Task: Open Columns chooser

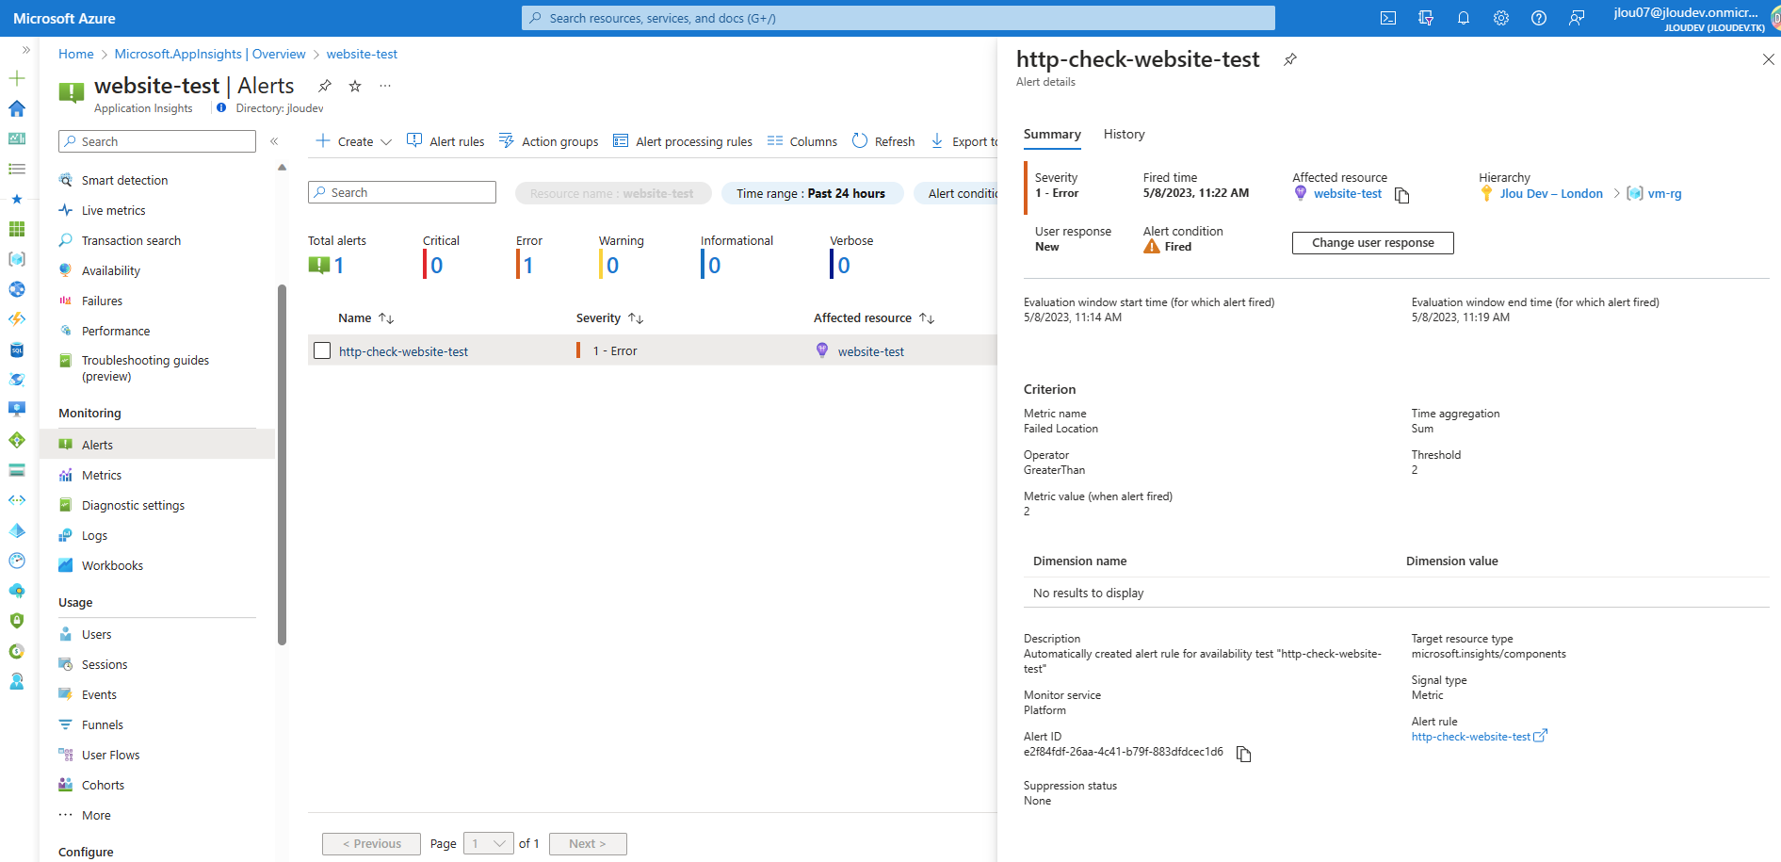Action: point(802,141)
